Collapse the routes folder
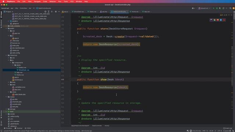235x132 pixels. tap(6, 97)
